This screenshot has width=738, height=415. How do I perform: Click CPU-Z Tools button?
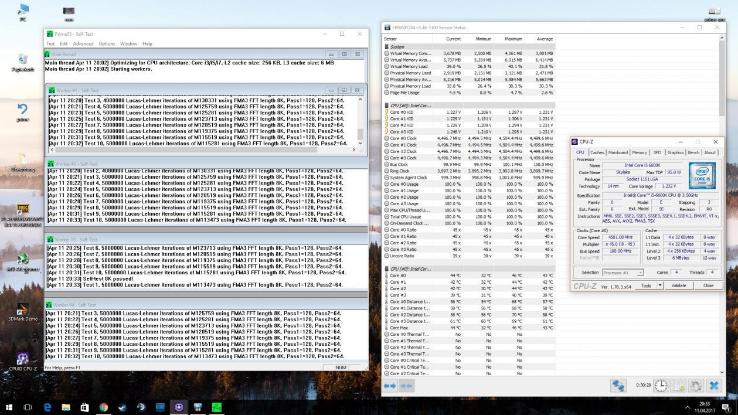coord(646,285)
